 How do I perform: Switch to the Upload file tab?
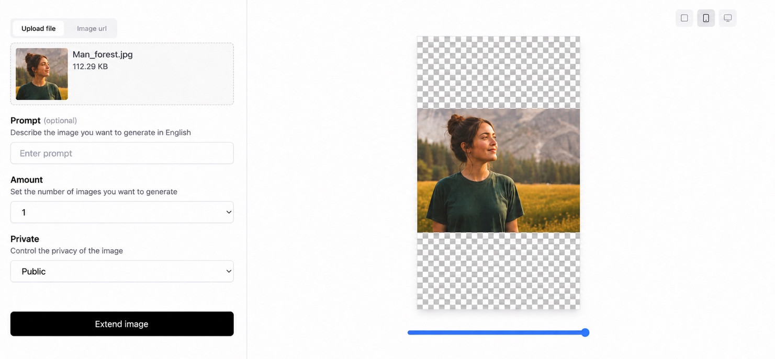[38, 28]
